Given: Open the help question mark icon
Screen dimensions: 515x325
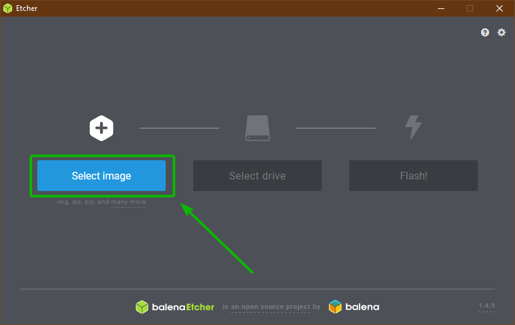Looking at the screenshot, I should (485, 33).
